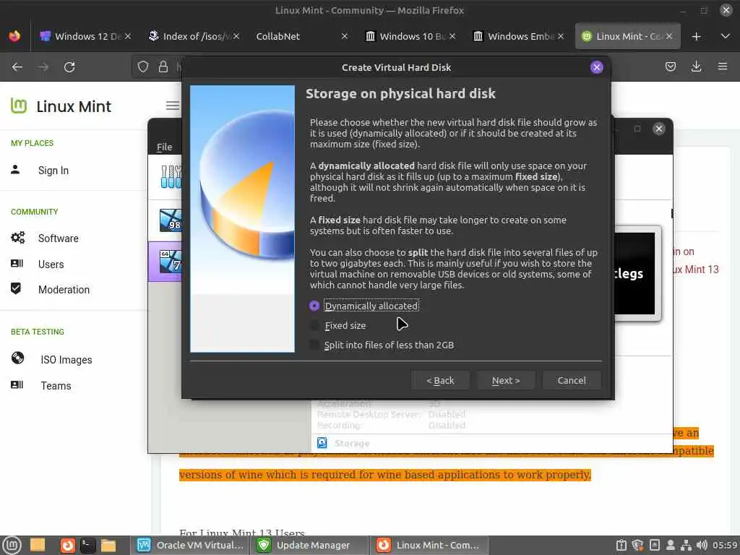Open the Pocket save icon
Image resolution: width=740 pixels, height=555 pixels.
(670, 67)
